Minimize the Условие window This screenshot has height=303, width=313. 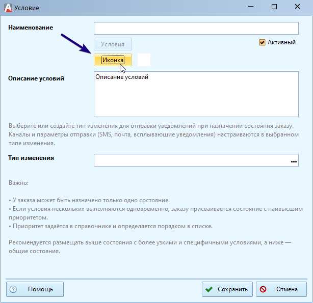(x=251, y=7)
